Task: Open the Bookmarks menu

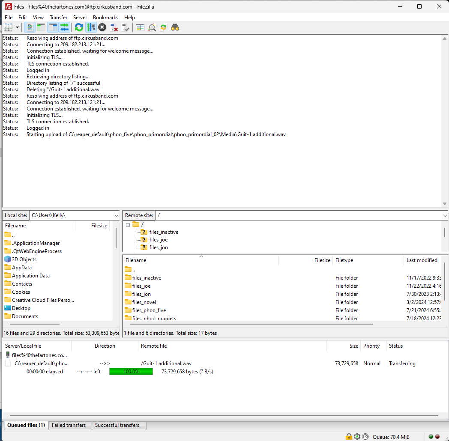Action: [105, 18]
